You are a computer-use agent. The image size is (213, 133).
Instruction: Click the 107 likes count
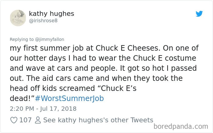click(25, 120)
